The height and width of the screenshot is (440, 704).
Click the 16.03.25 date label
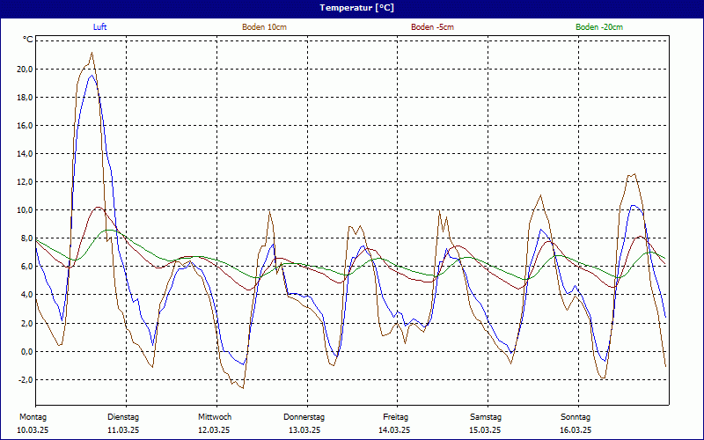coord(576,430)
